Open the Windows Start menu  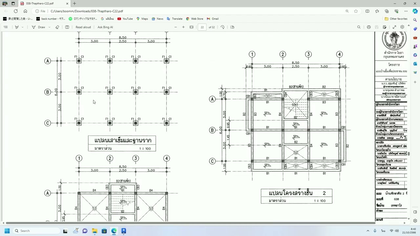[x=7, y=231]
